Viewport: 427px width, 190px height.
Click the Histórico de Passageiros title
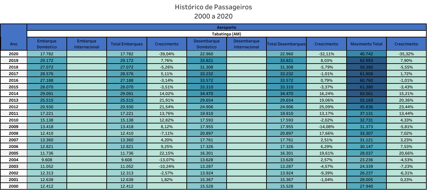pyautogui.click(x=213, y=7)
